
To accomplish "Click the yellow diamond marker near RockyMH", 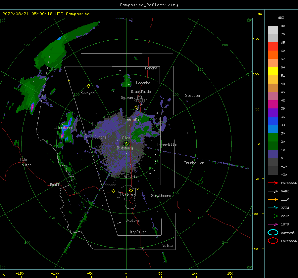I will pos(88,86).
